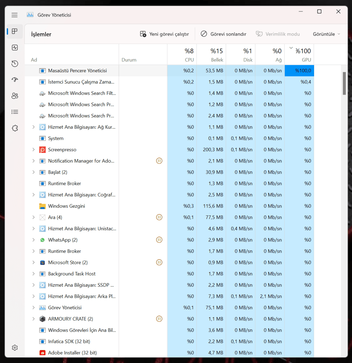Click Görevi sonlandır button
Screen dimensions: 352x363
tap(224, 34)
